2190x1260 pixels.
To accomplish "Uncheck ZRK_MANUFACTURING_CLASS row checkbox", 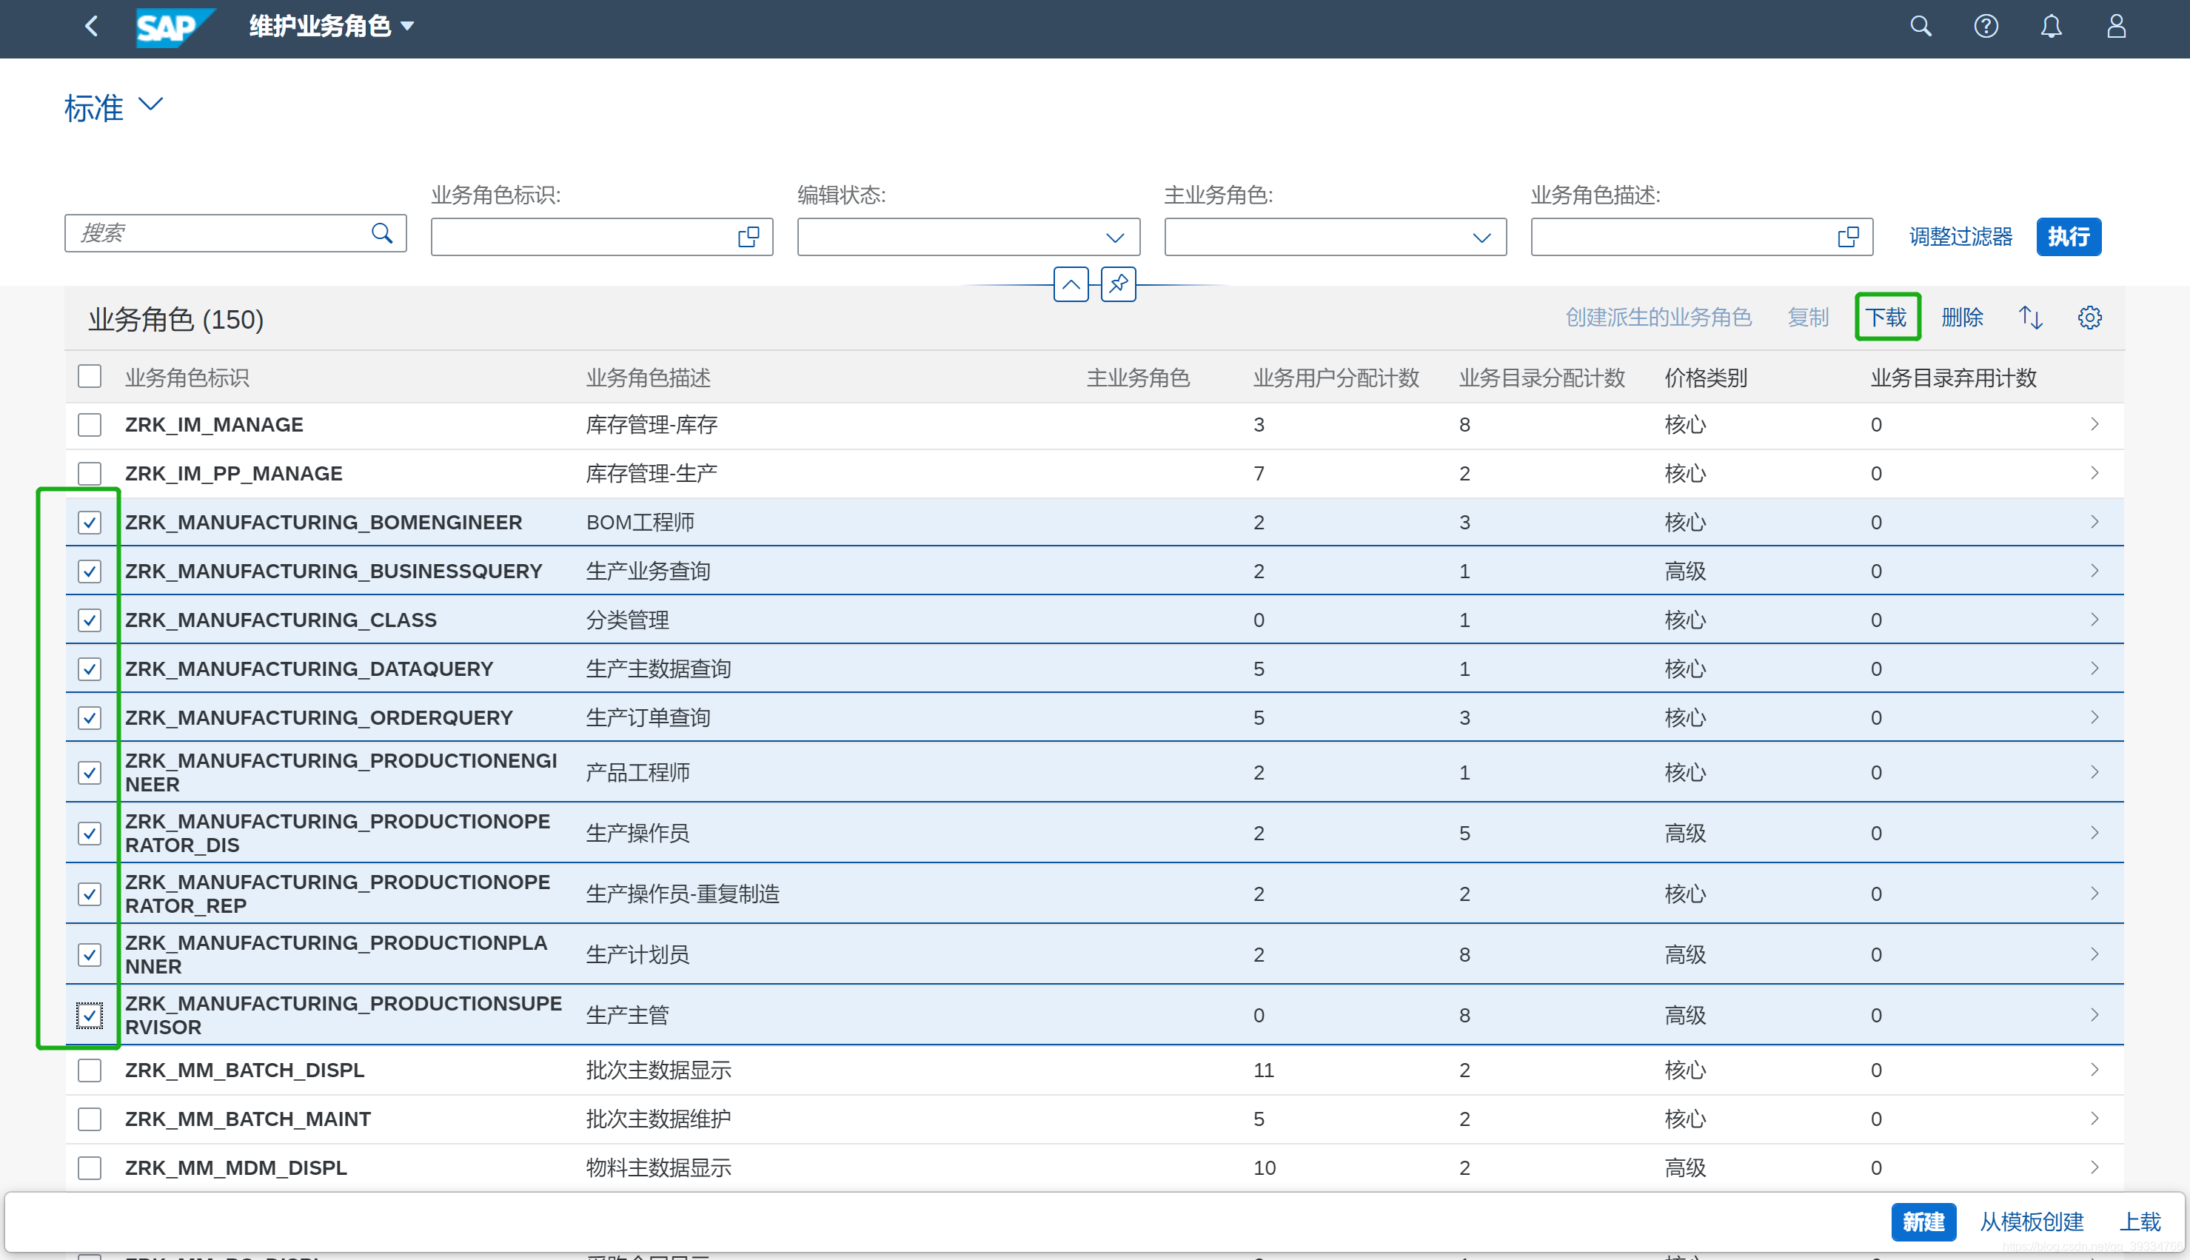I will click(90, 620).
